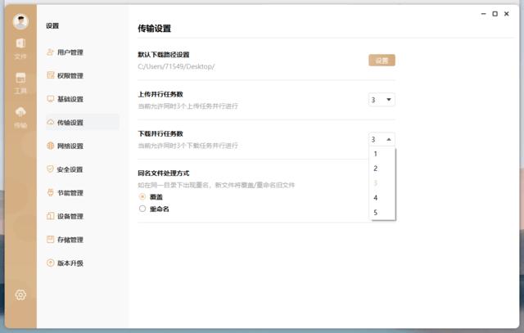The width and height of the screenshot is (524, 333).
Task: Open the user avatar profile
Action: pos(20,21)
